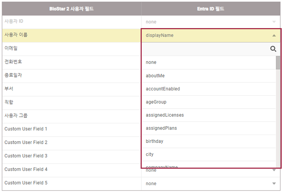Open Custom User Field 4 dropdown arrow
The height and width of the screenshot is (194, 282).
(x=274, y=170)
